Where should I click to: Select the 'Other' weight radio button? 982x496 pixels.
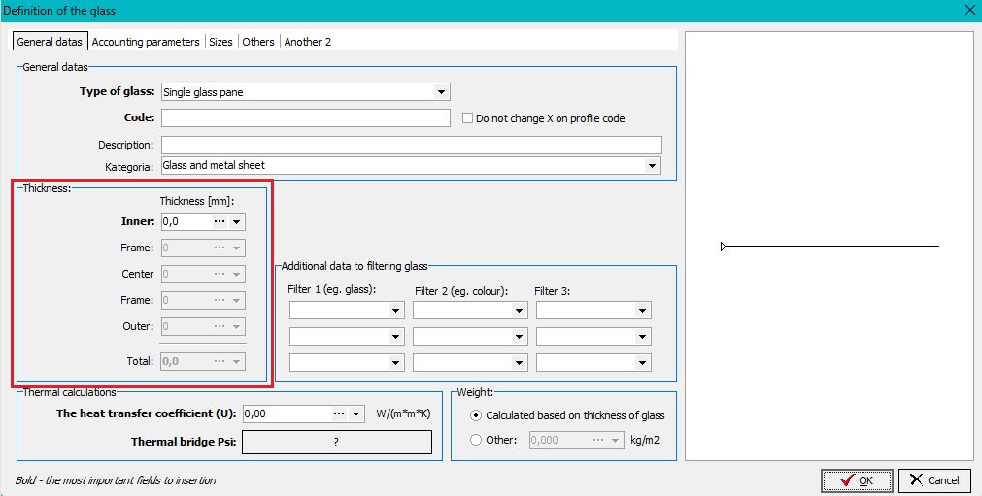476,440
